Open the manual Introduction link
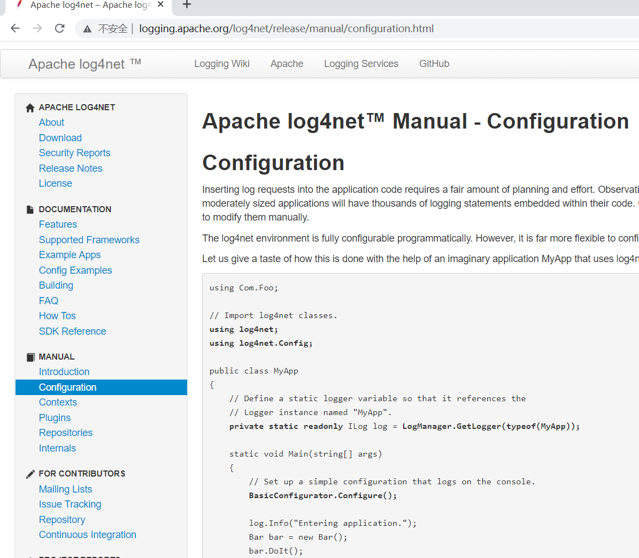 coord(64,372)
